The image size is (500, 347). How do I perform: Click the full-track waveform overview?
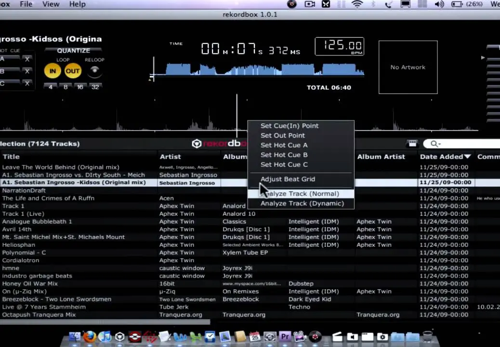pyautogui.click(x=258, y=69)
